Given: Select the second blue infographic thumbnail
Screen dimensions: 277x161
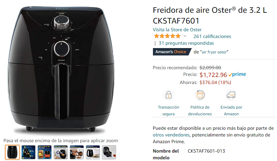Looking at the screenshot, I should coord(29,152).
